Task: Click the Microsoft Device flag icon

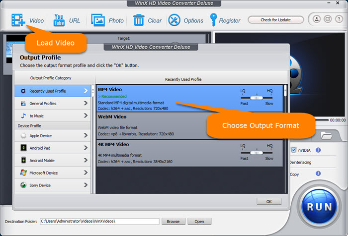Action: point(23,173)
